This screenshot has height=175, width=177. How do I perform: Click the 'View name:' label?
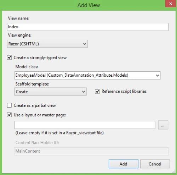click(19, 18)
